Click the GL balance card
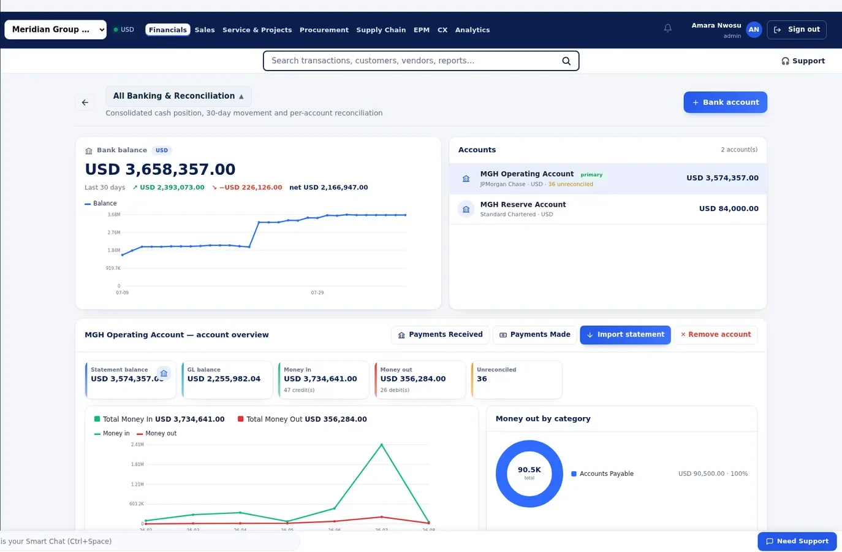This screenshot has width=842, height=552. 227,380
